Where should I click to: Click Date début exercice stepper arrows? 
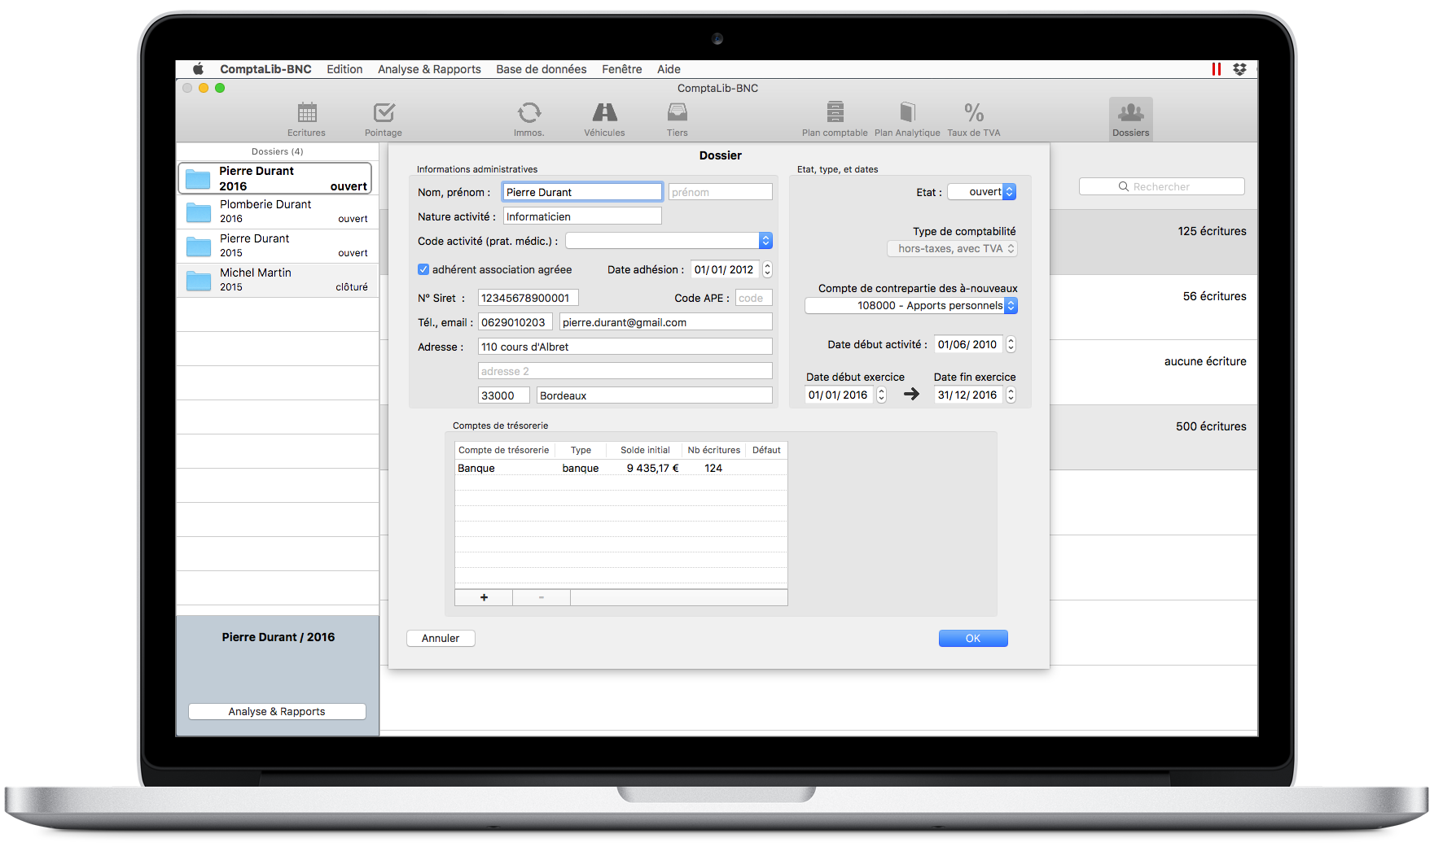click(x=881, y=395)
